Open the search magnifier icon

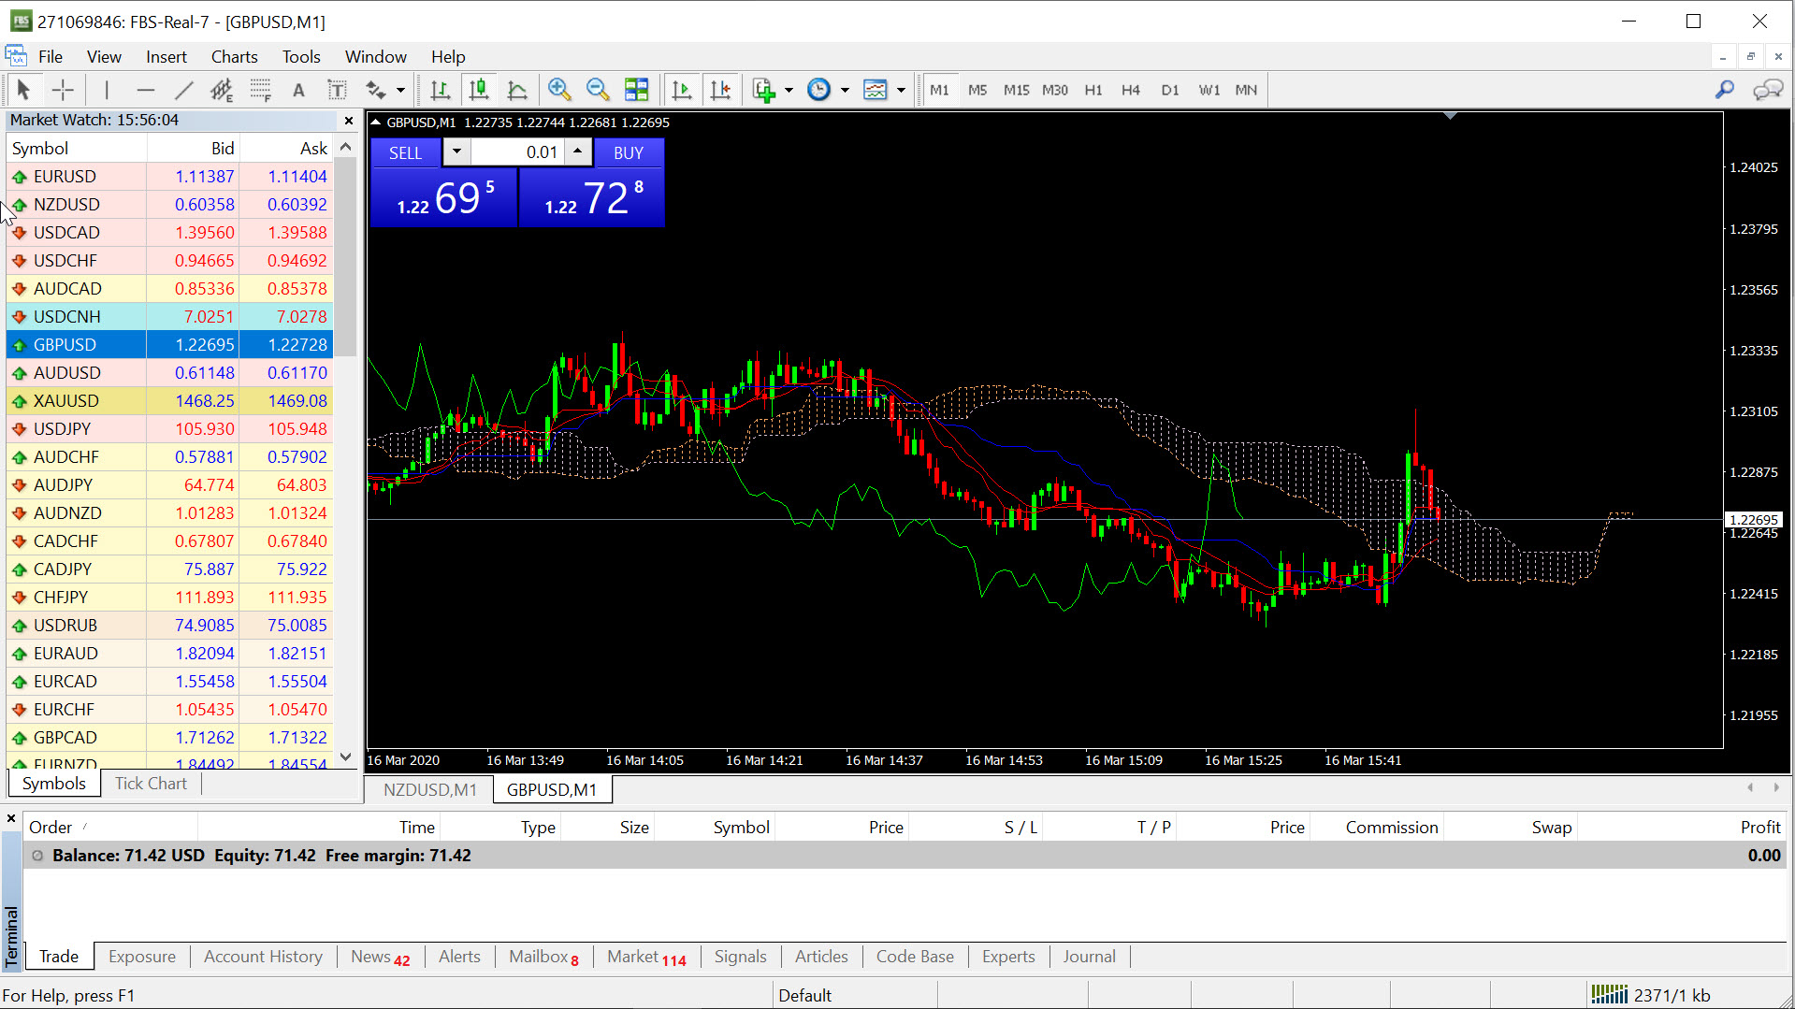(x=1724, y=90)
